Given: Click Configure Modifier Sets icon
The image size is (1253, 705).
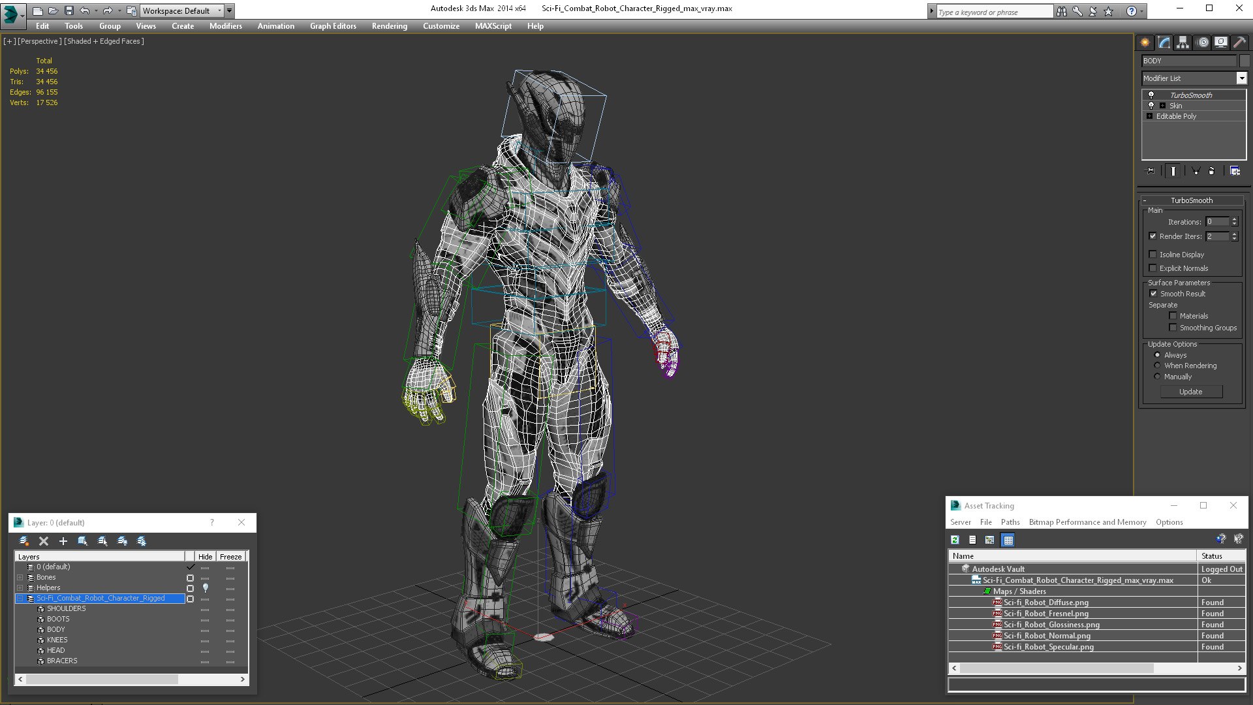Looking at the screenshot, I should click(1235, 171).
